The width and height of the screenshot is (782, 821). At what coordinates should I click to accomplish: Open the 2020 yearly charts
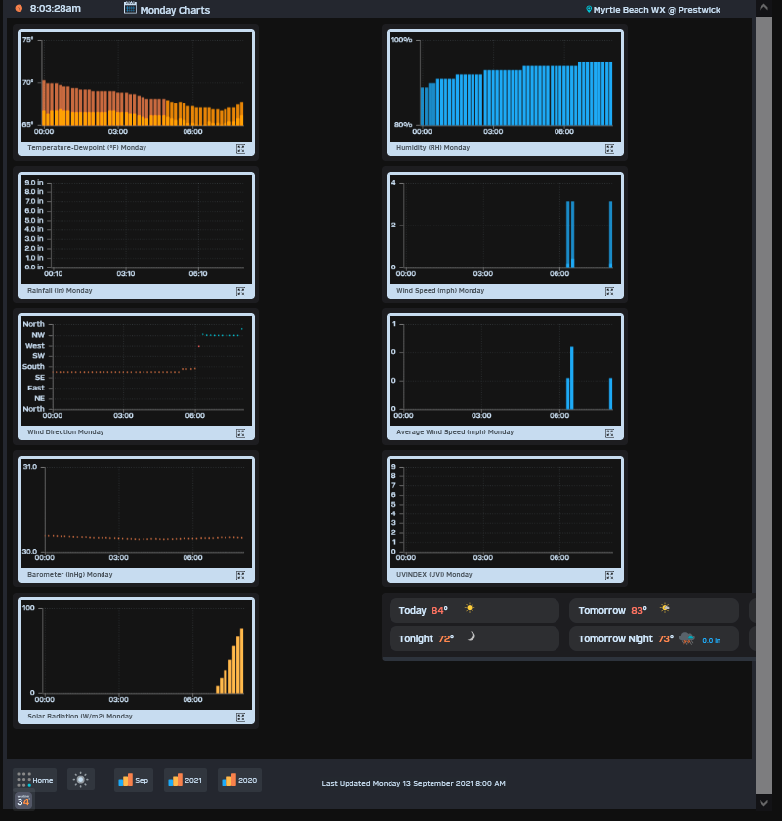(239, 780)
